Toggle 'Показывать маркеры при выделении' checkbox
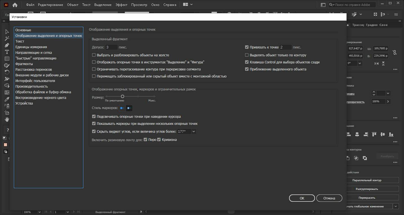Viewport: 404px width, 215px height. pyautogui.click(x=94, y=123)
